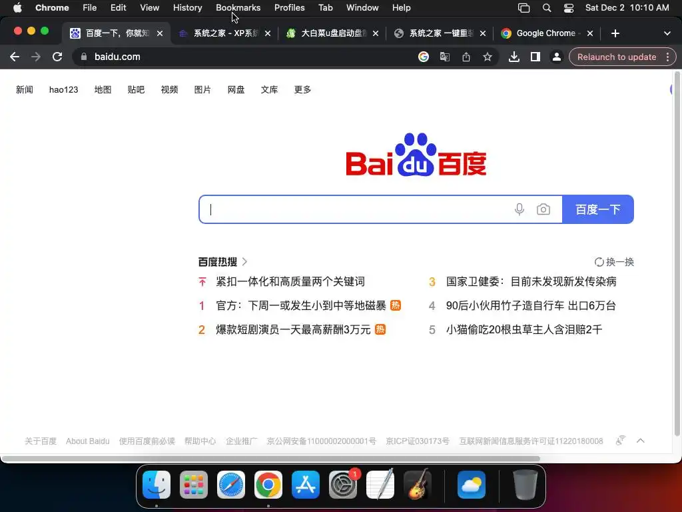Open the 文库 link
682x512 pixels.
[x=269, y=90]
